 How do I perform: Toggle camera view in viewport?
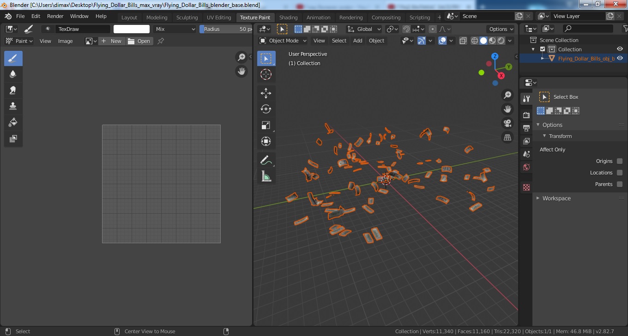pos(507,123)
